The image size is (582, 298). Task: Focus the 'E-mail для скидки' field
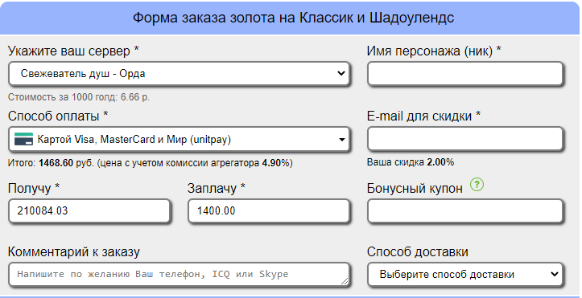pyautogui.click(x=465, y=139)
